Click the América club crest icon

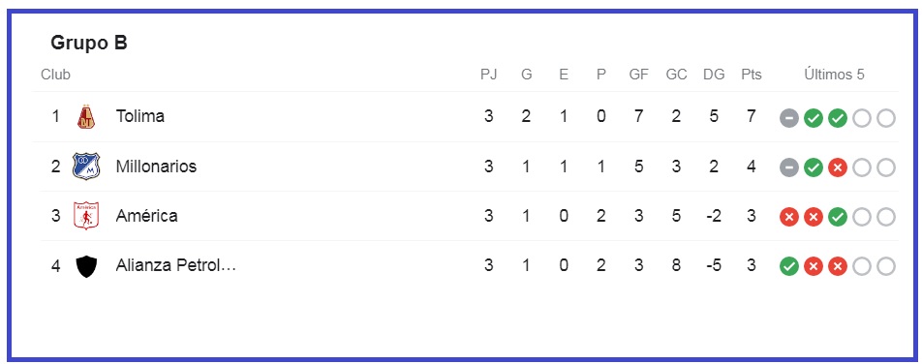(86, 216)
